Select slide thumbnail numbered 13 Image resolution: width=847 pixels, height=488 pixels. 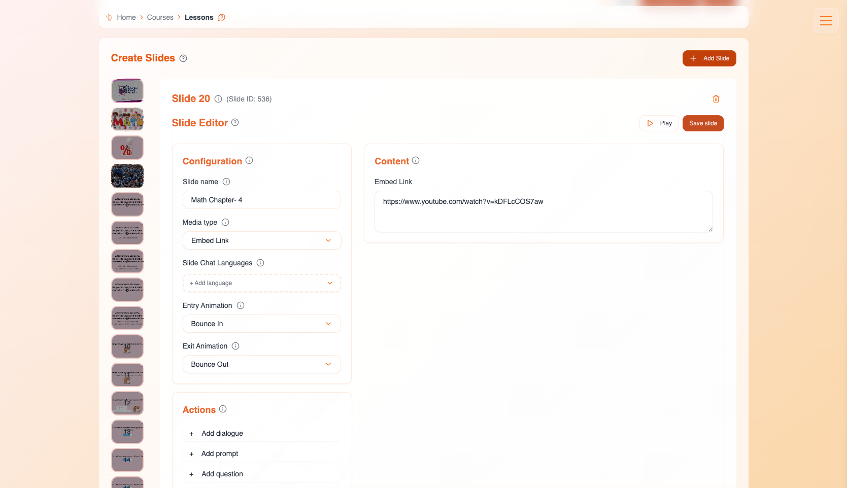pos(127,432)
